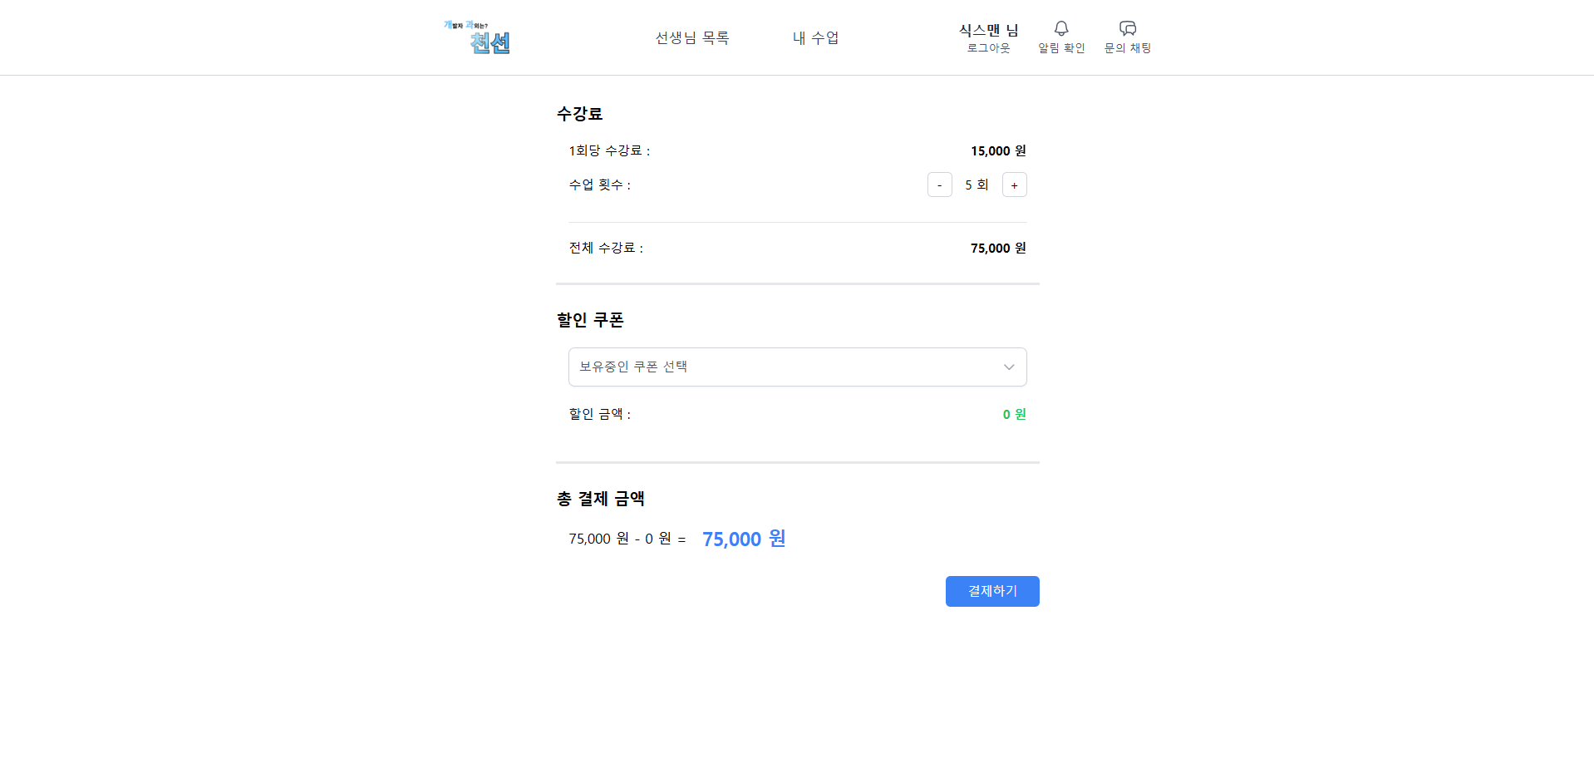Decrease lesson count with minus button
Image resolution: width=1594 pixels, height=783 pixels.
point(939,185)
